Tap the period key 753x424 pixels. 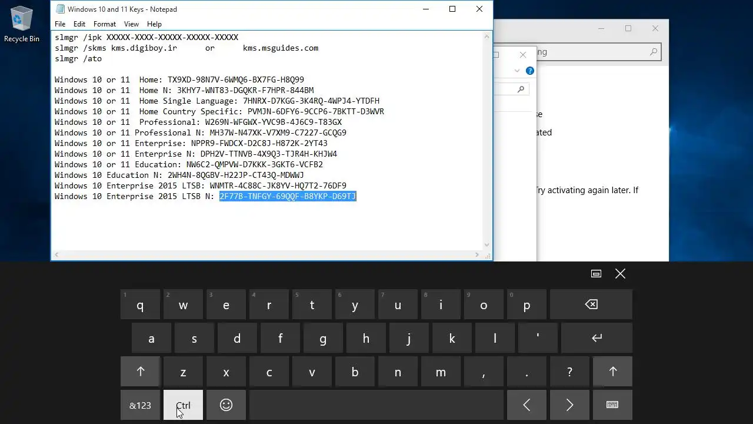[x=527, y=372]
